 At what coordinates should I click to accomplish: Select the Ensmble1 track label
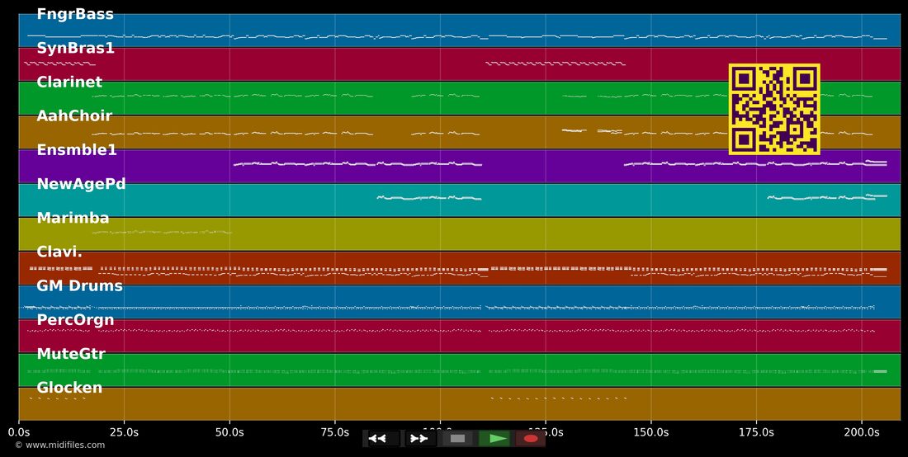pos(77,150)
